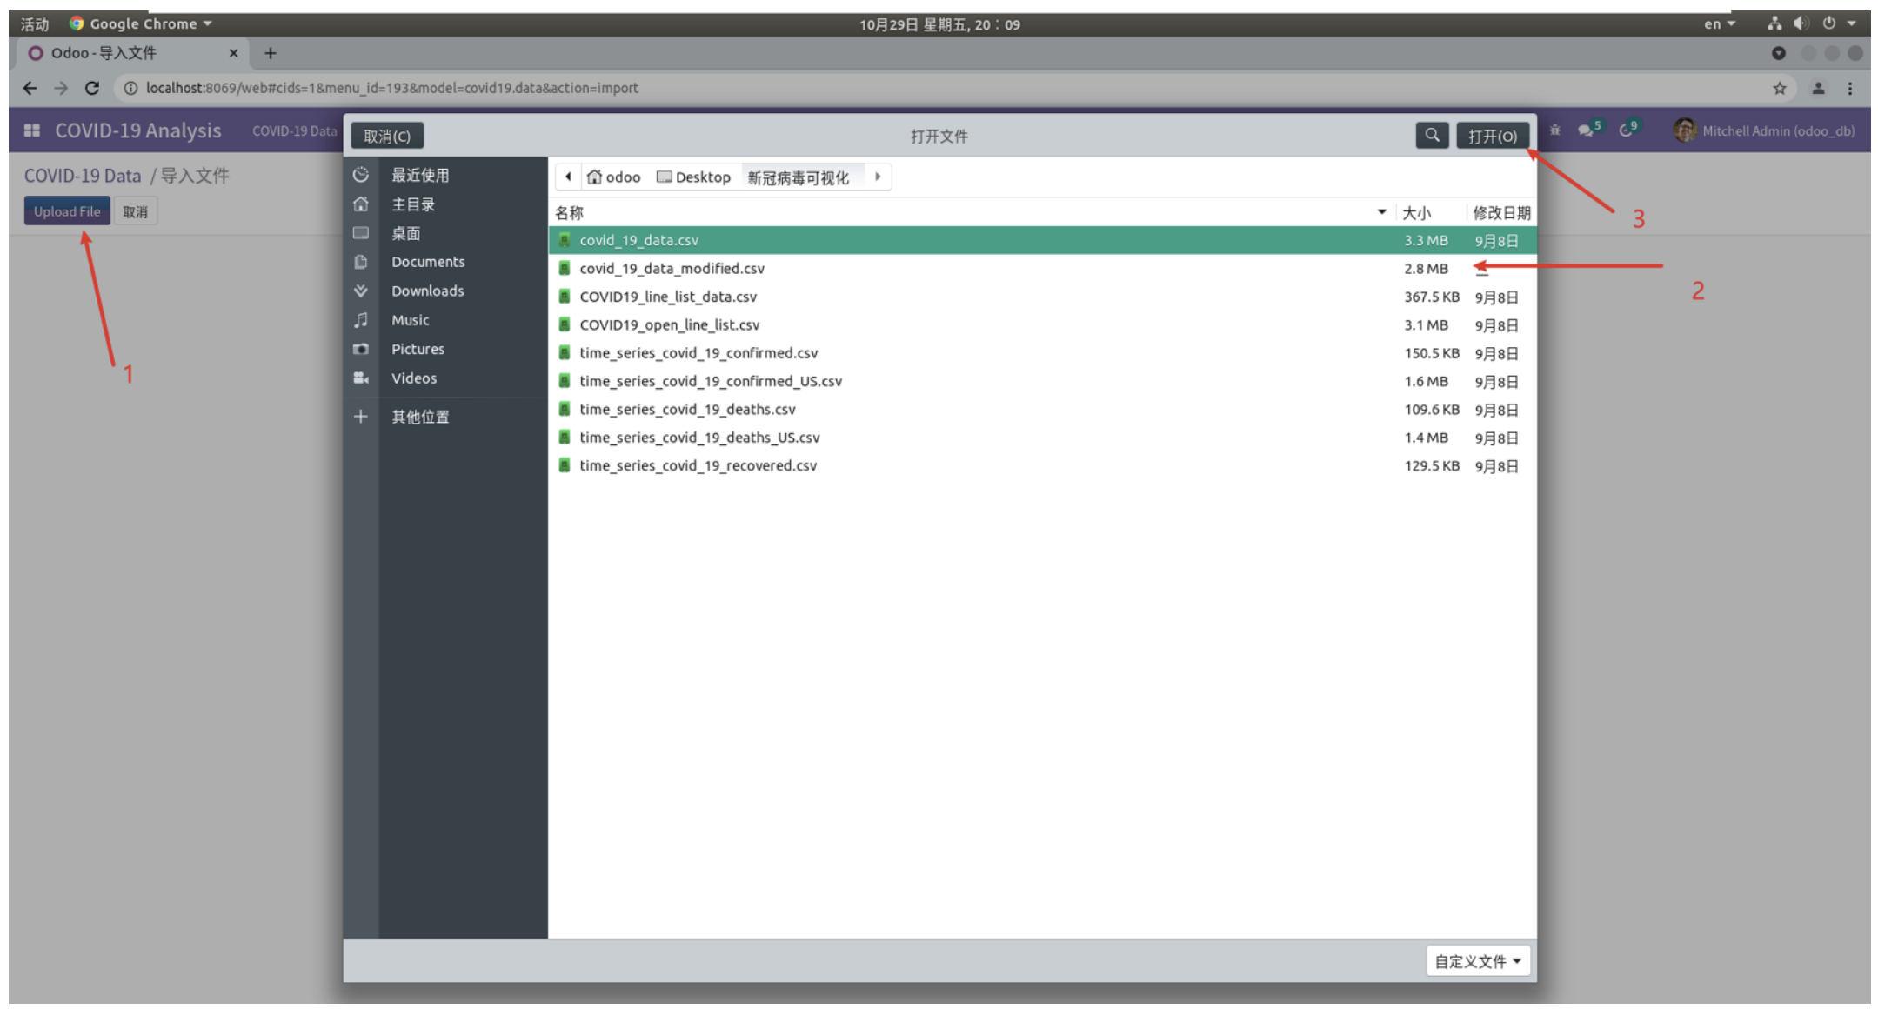Select covid_19_data_modified.csv in the list
This screenshot has height=1009, width=1878.
(x=672, y=269)
